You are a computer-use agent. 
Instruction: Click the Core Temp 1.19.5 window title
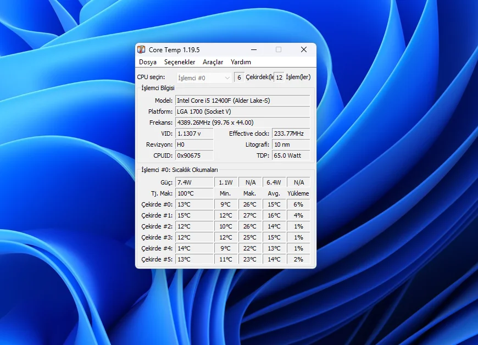174,49
